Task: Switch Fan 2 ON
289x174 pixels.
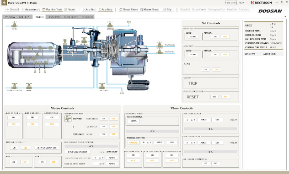Action: coord(42,162)
